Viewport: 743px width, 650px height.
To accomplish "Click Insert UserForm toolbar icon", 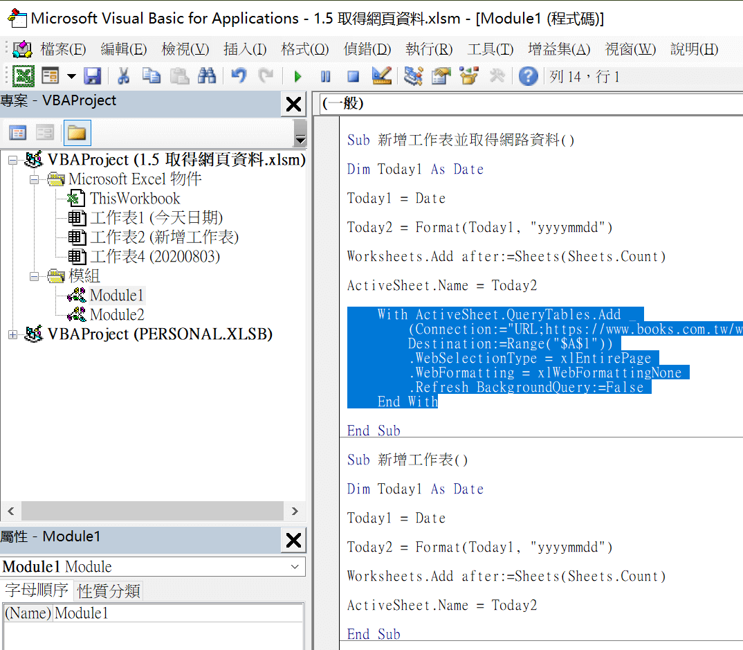I will coord(51,76).
